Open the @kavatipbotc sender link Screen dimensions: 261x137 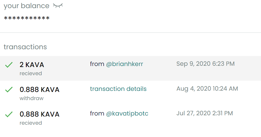click(x=127, y=114)
